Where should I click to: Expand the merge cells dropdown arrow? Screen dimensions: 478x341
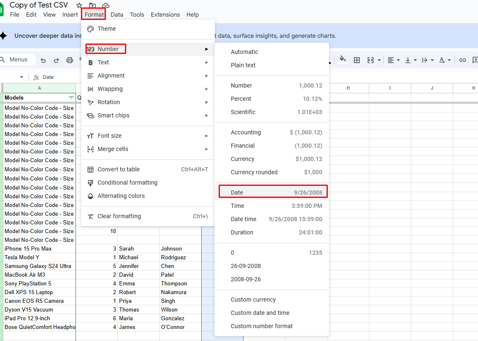379,60
